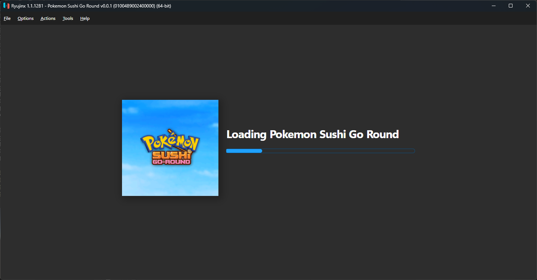Screen dimensions: 537x280
Task: Click empty menu bar space right of Help
Action: click(x=264, y=18)
